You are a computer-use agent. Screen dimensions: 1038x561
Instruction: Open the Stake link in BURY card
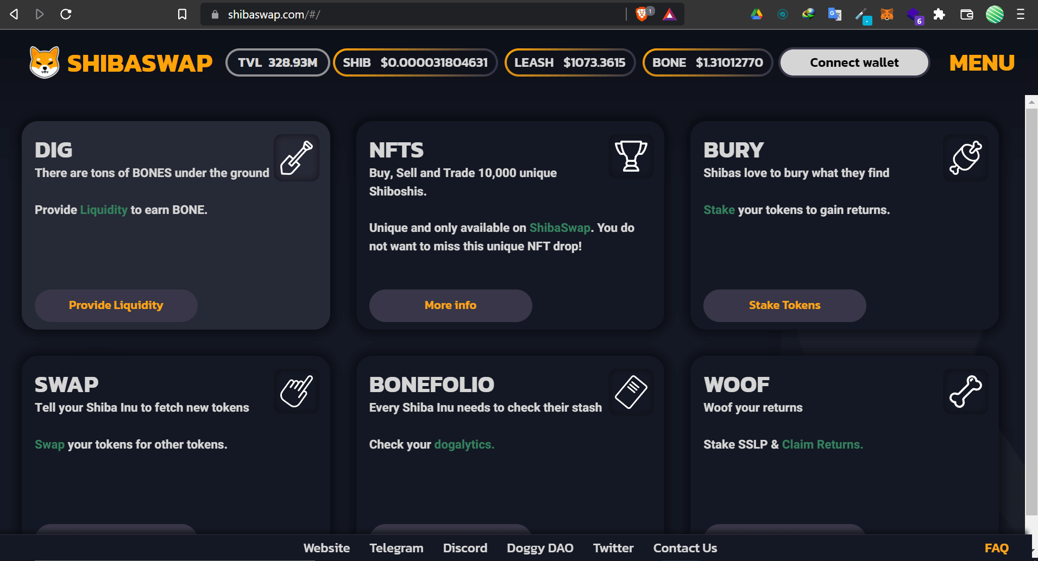click(x=719, y=210)
